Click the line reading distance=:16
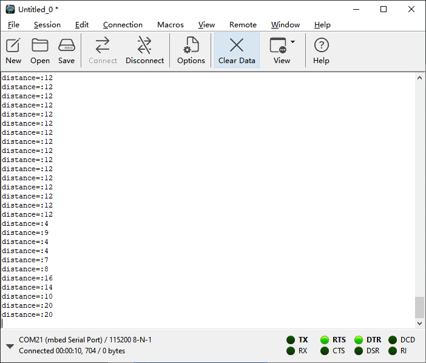The width and height of the screenshot is (426, 363). [x=27, y=278]
